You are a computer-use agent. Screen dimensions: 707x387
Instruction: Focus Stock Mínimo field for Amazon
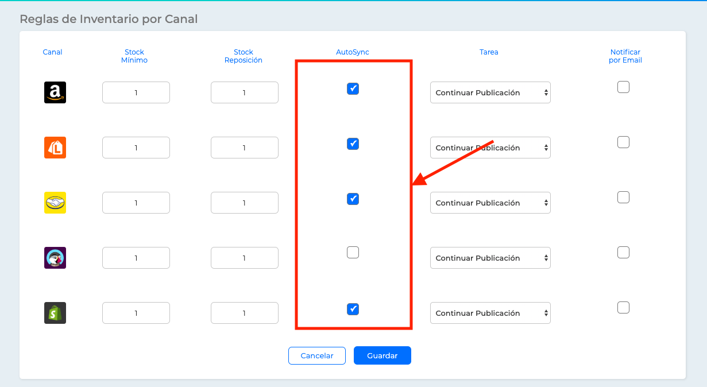click(136, 92)
